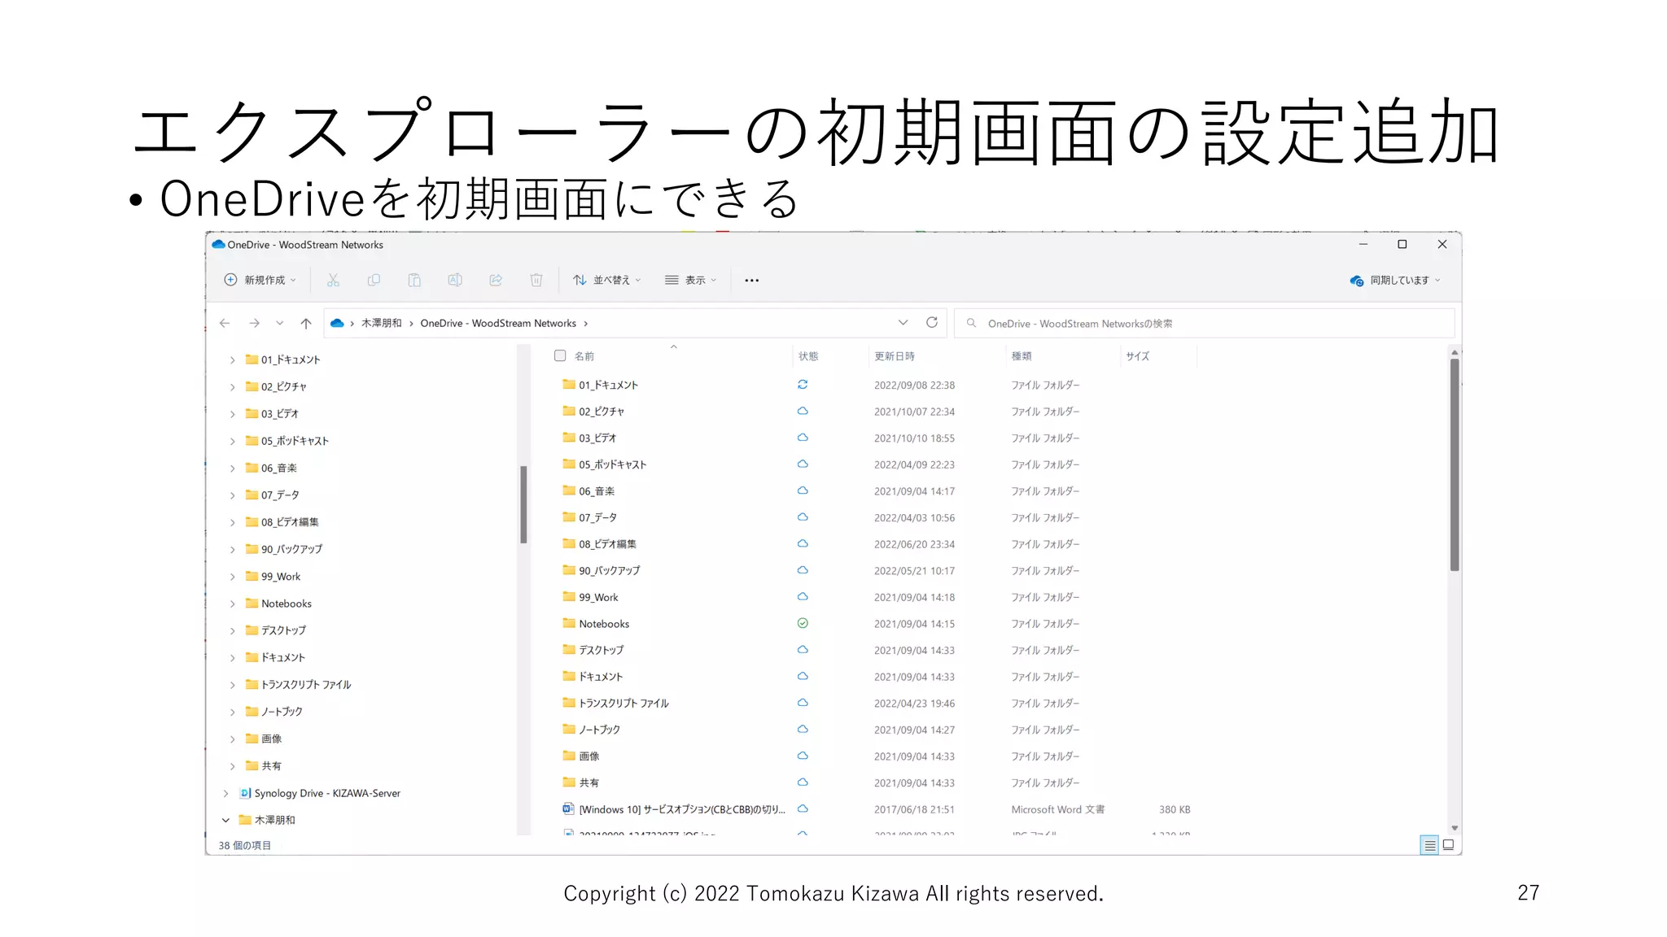Image resolution: width=1667 pixels, height=937 pixels.
Task: Open recent locations dropdown chevron
Action: point(280,323)
